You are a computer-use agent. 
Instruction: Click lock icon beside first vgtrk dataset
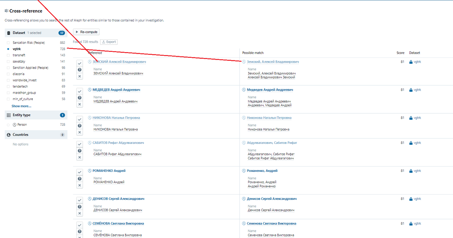click(x=411, y=62)
